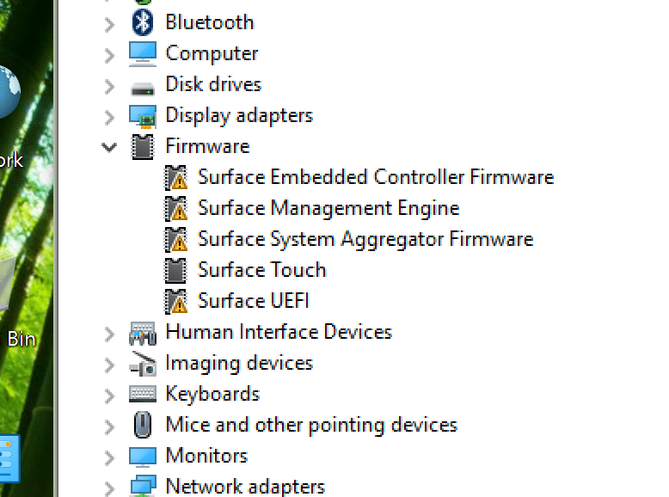Click the Firmware chip icon
This screenshot has height=497, width=669.
143,147
